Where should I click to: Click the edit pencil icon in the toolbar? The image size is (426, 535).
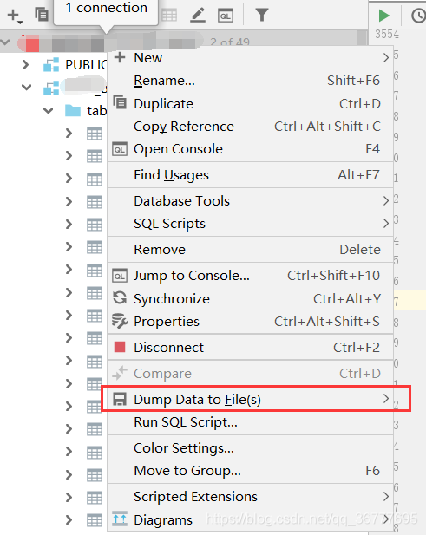(x=198, y=16)
